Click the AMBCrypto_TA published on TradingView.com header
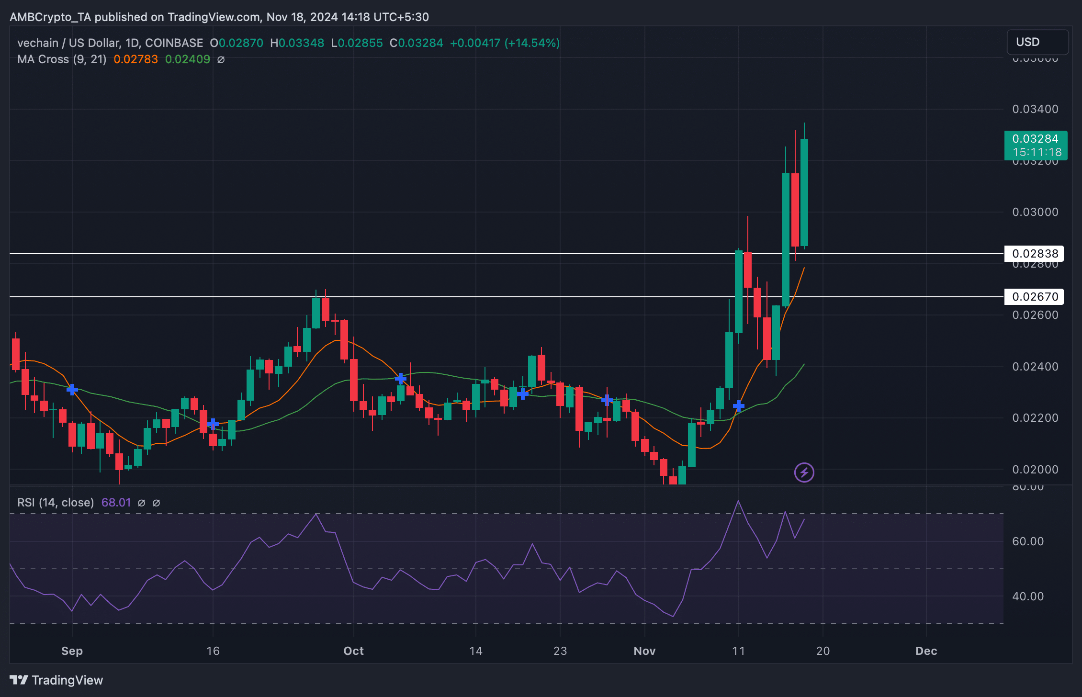 pyautogui.click(x=219, y=17)
